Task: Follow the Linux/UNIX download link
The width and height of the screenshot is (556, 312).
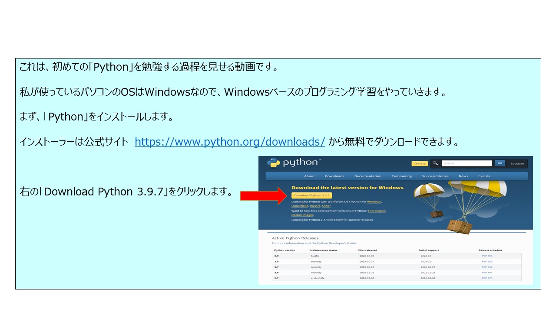Action: point(300,206)
